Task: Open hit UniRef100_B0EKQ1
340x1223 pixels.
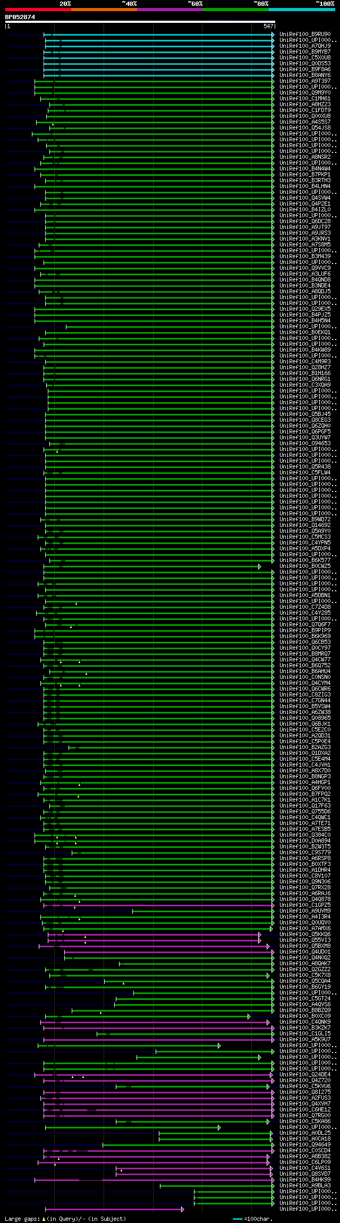Action: point(305,333)
